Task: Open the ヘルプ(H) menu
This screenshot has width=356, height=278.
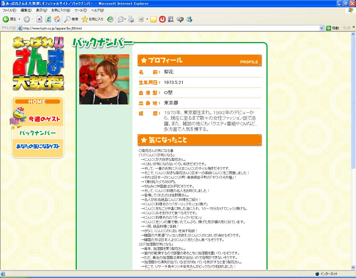Action: [x=98, y=10]
